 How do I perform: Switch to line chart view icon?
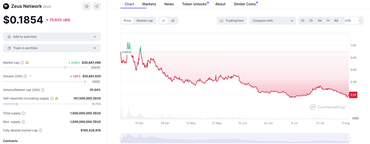click(x=164, y=21)
